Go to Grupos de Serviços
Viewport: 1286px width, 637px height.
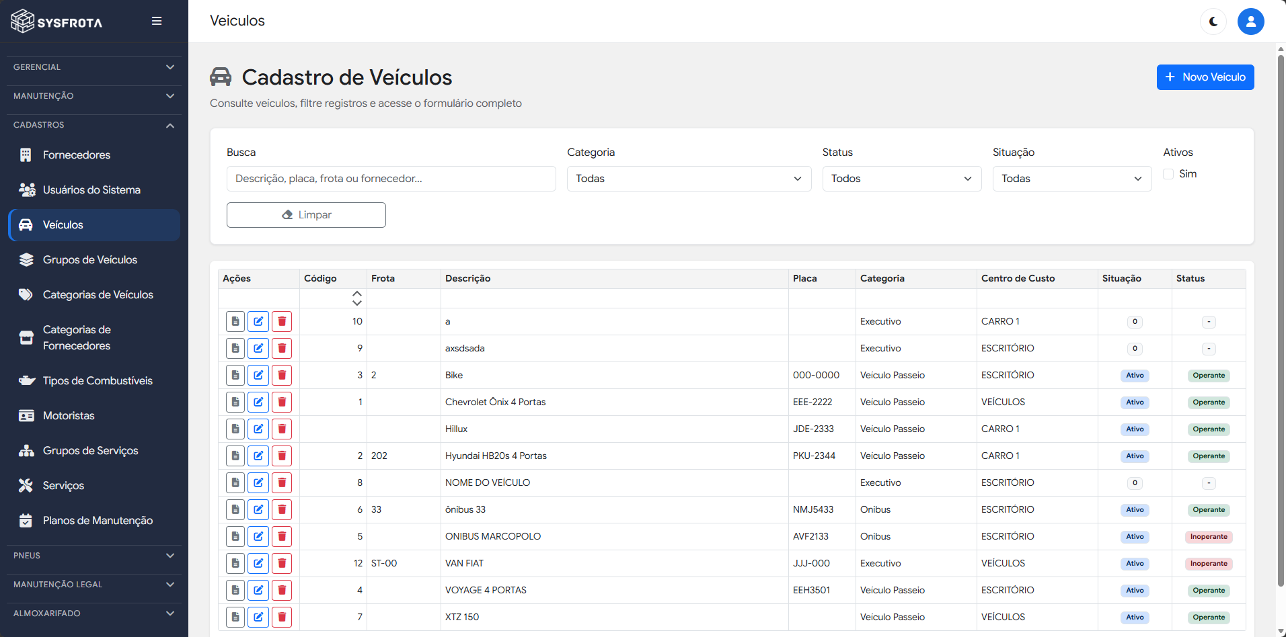click(x=94, y=451)
